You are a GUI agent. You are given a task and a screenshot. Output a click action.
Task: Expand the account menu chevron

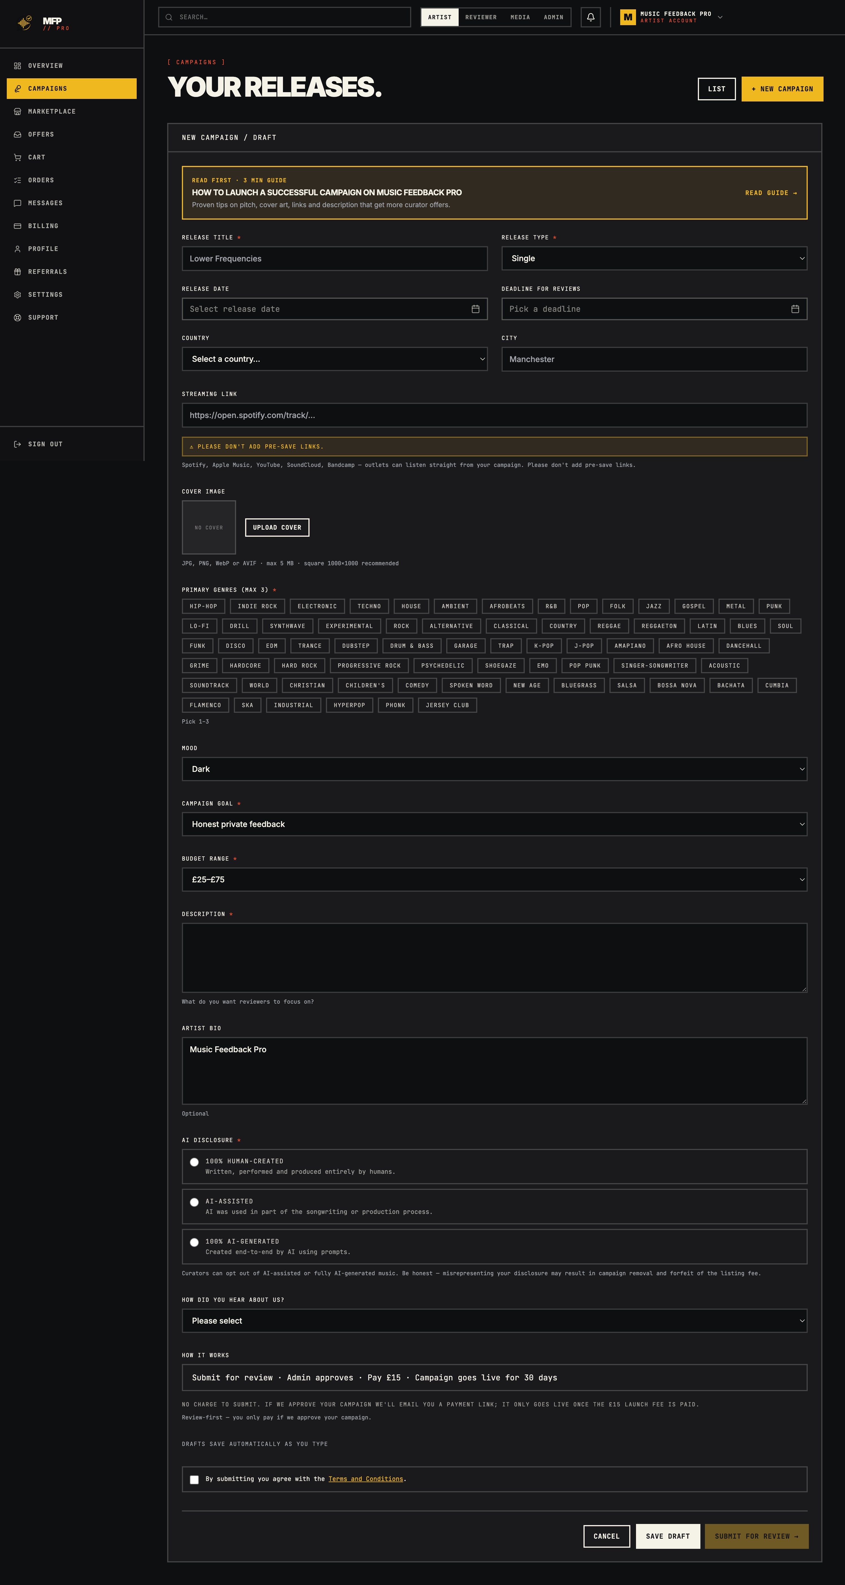pyautogui.click(x=720, y=17)
